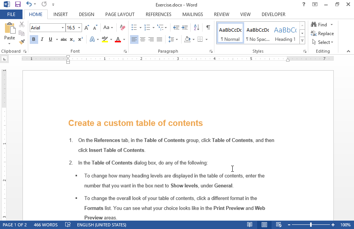The image size is (354, 229).
Task: Toggle Strikethrough formatting
Action: point(64,39)
